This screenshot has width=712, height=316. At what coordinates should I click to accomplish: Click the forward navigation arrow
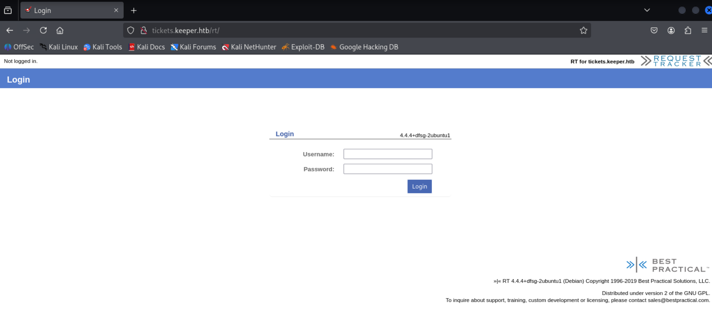[x=27, y=30]
